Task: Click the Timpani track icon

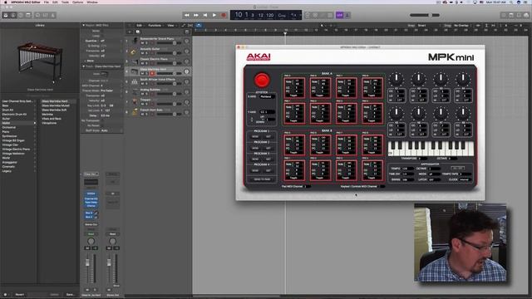Action: tap(135, 101)
